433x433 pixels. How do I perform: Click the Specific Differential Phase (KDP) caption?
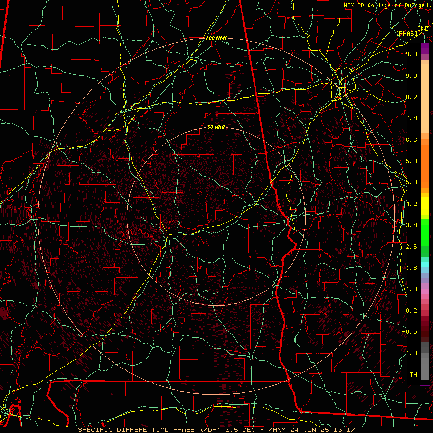coord(151,430)
